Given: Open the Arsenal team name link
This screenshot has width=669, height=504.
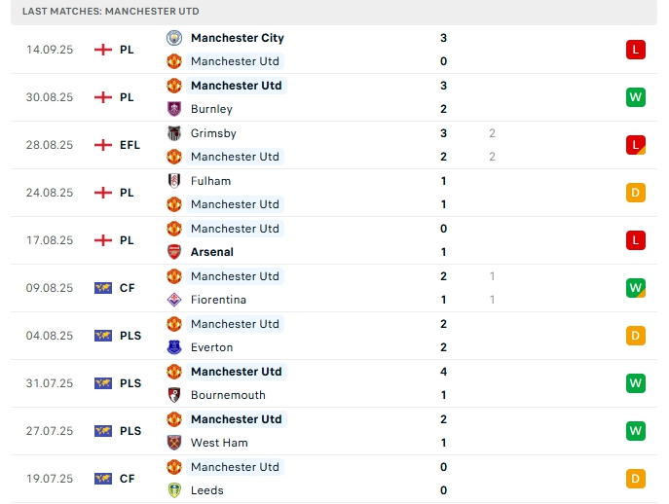Looking at the screenshot, I should click(212, 252).
